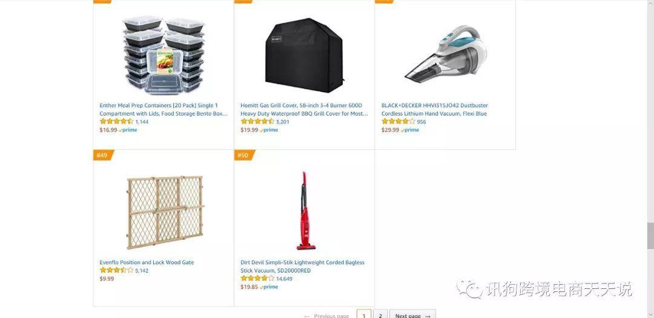Viewport: 654px width, 318px height.
Task: Open the Homitt Gas Grill Cover image
Action: (305, 55)
